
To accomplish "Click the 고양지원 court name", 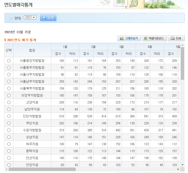I will pyautogui.click(x=32, y=102).
